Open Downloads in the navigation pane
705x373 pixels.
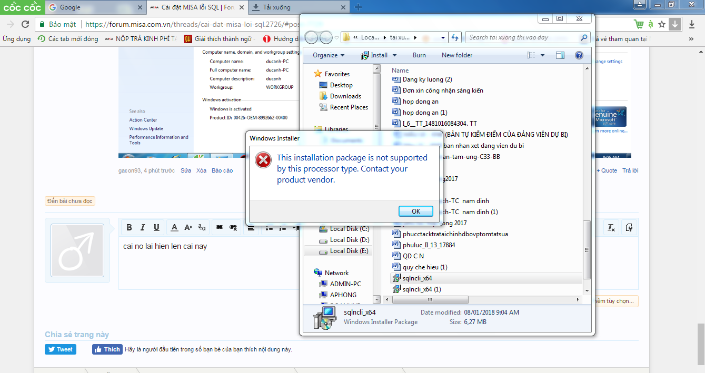click(340, 96)
